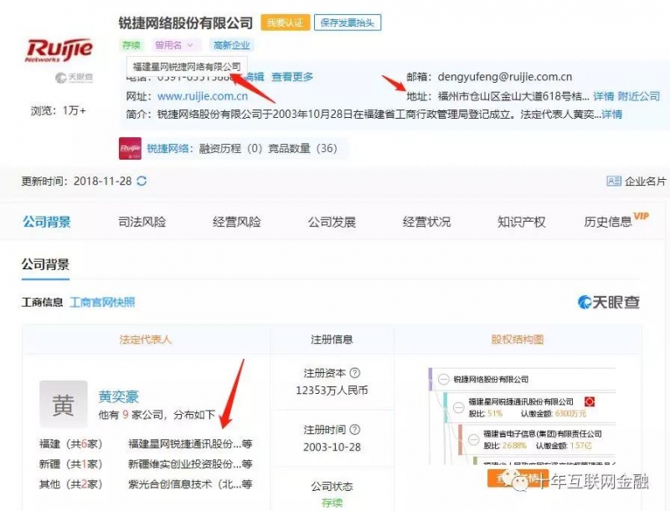Screen dimensions: 670x511
Task: Click the 附近公司 link
Action: click(639, 96)
